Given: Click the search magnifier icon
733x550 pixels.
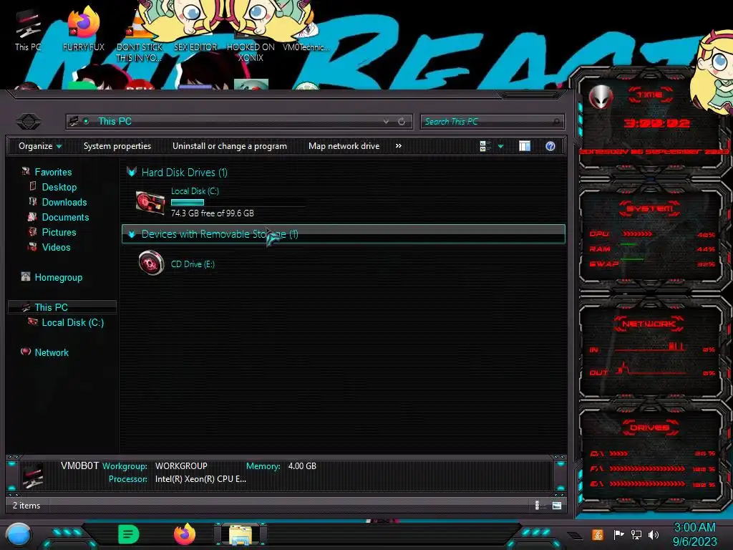Looking at the screenshot, I should 556,122.
